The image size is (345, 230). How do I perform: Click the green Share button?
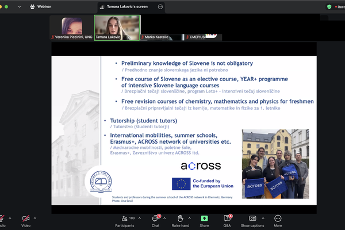pos(204,221)
